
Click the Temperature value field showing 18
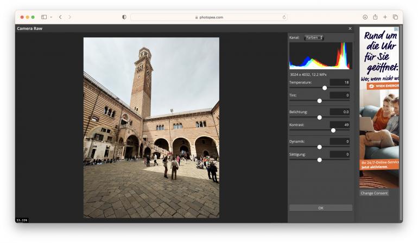coord(340,82)
